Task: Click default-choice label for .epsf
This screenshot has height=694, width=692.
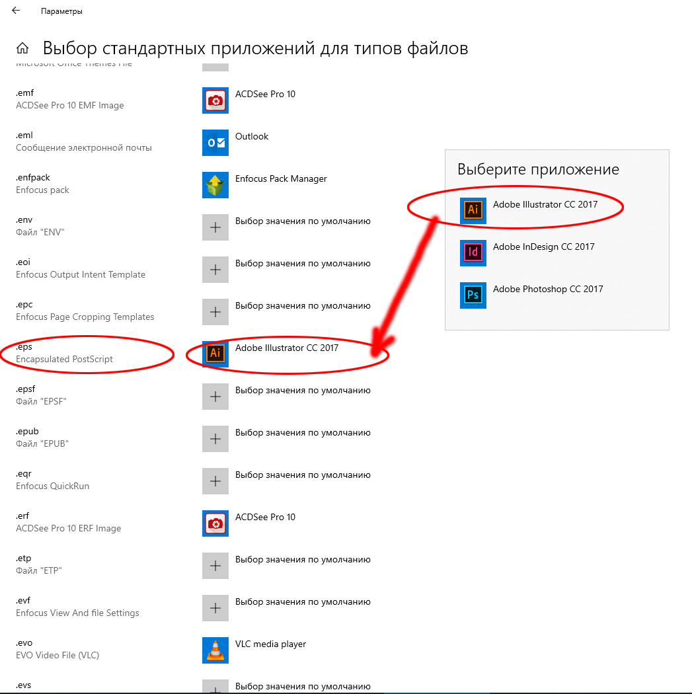Action: [303, 391]
